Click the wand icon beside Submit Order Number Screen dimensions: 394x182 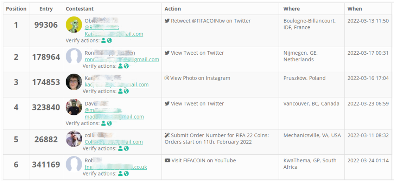[x=167, y=135]
